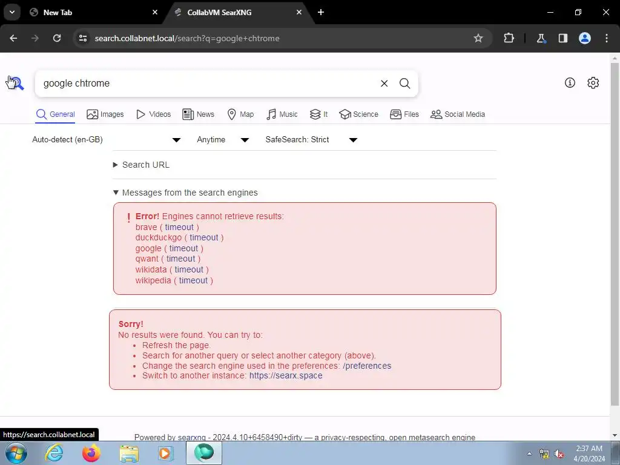Expand the Search URL section
This screenshot has height=465, width=620.
coord(142,165)
